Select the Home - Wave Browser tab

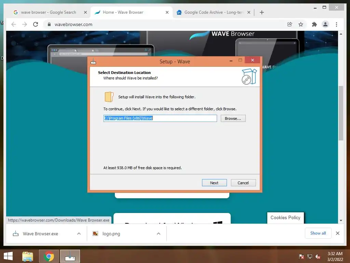click(131, 12)
